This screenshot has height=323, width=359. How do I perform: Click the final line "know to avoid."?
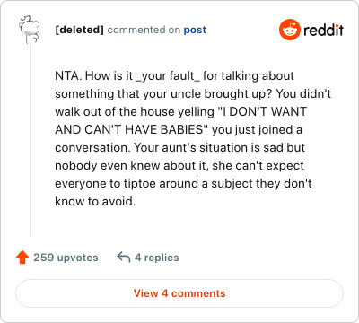[95, 201]
